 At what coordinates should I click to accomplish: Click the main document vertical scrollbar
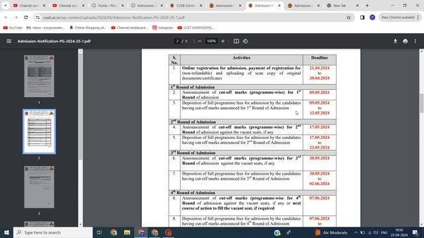pos(421,103)
